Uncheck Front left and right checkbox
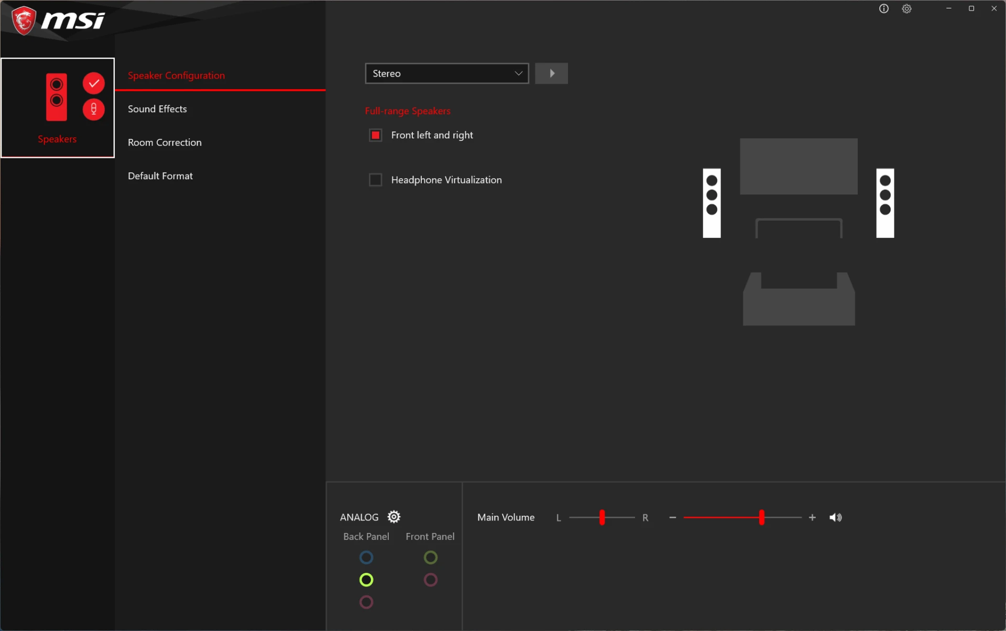This screenshot has width=1006, height=631. point(376,135)
